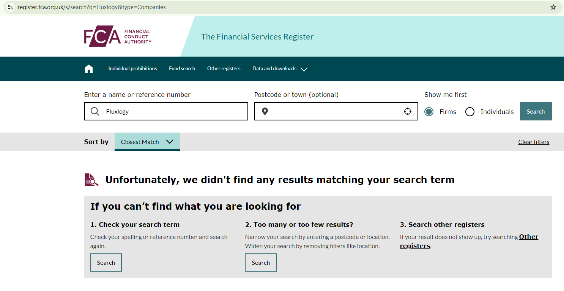The image size is (564, 291).
Task: Click site information icon in address bar
Action: (10, 7)
